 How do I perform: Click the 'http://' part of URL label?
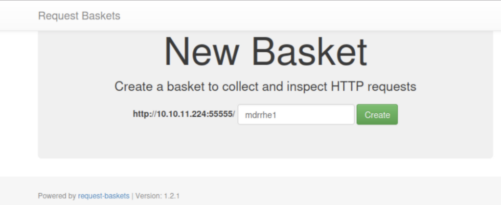[x=144, y=115]
